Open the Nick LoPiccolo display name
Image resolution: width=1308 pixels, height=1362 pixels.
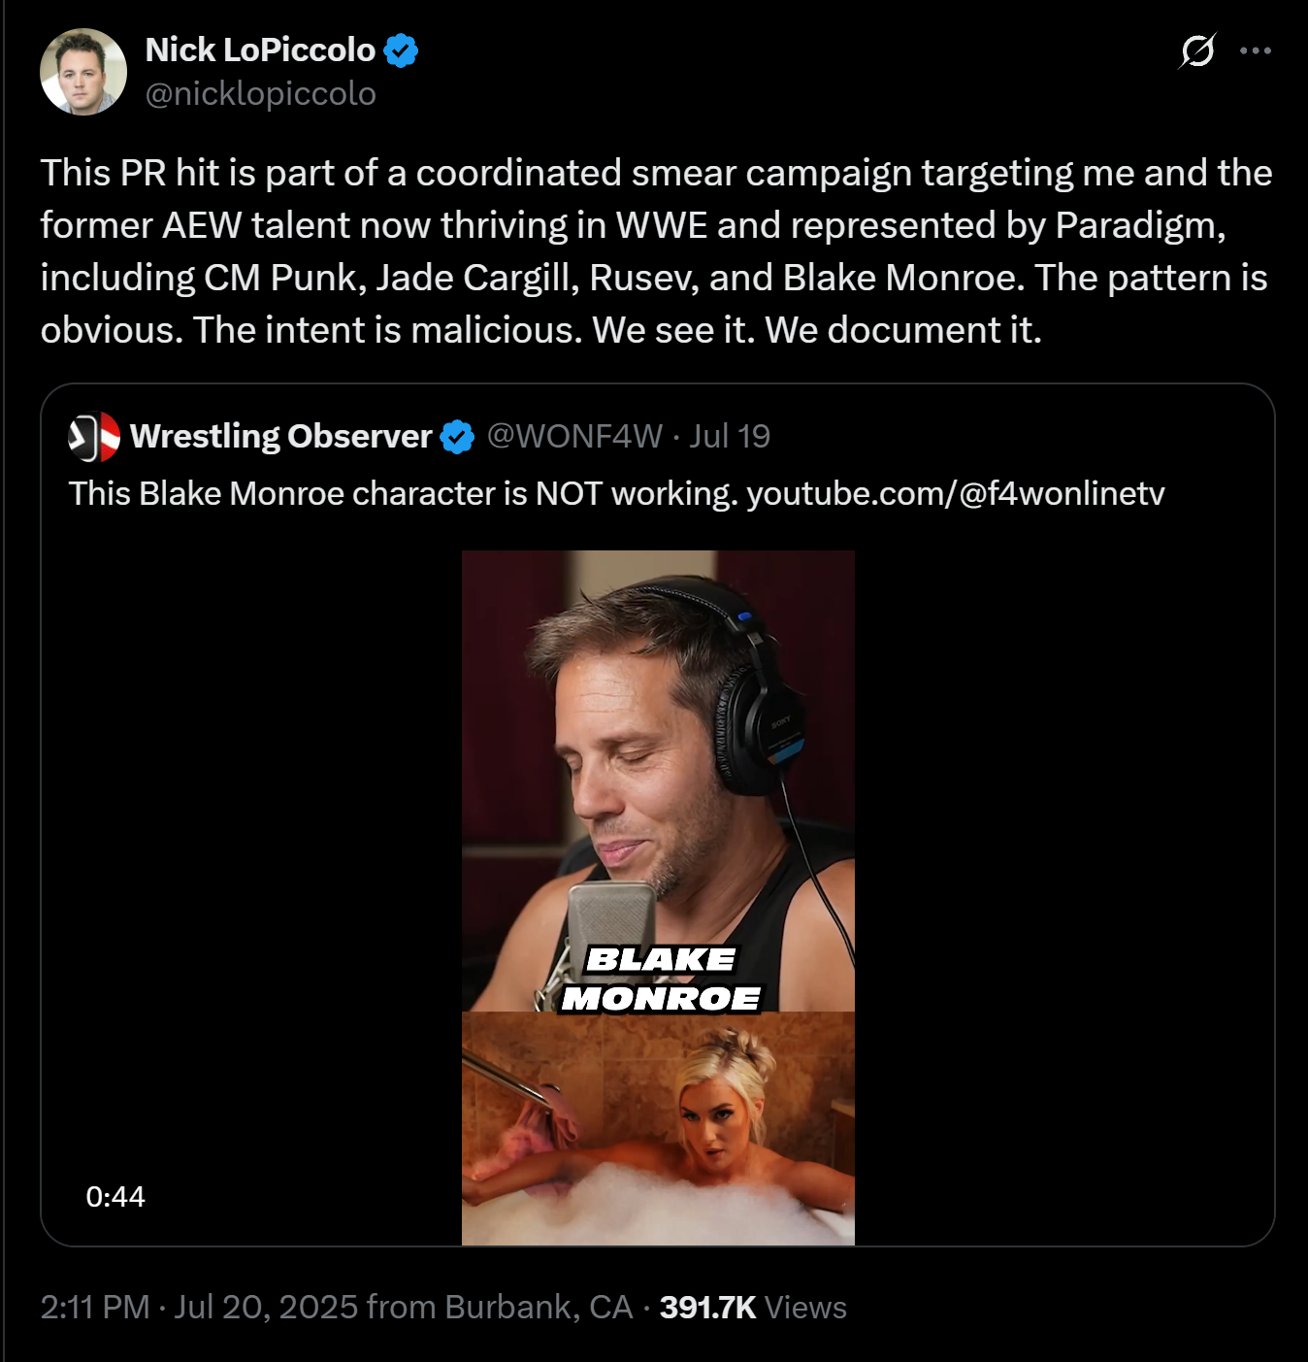click(260, 50)
